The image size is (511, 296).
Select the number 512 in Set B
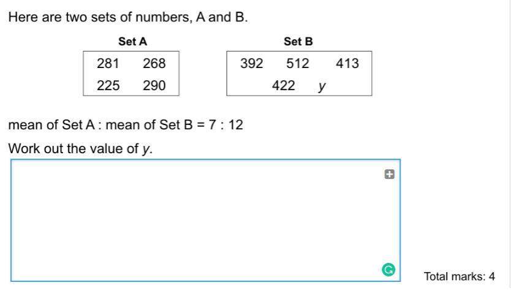point(298,63)
